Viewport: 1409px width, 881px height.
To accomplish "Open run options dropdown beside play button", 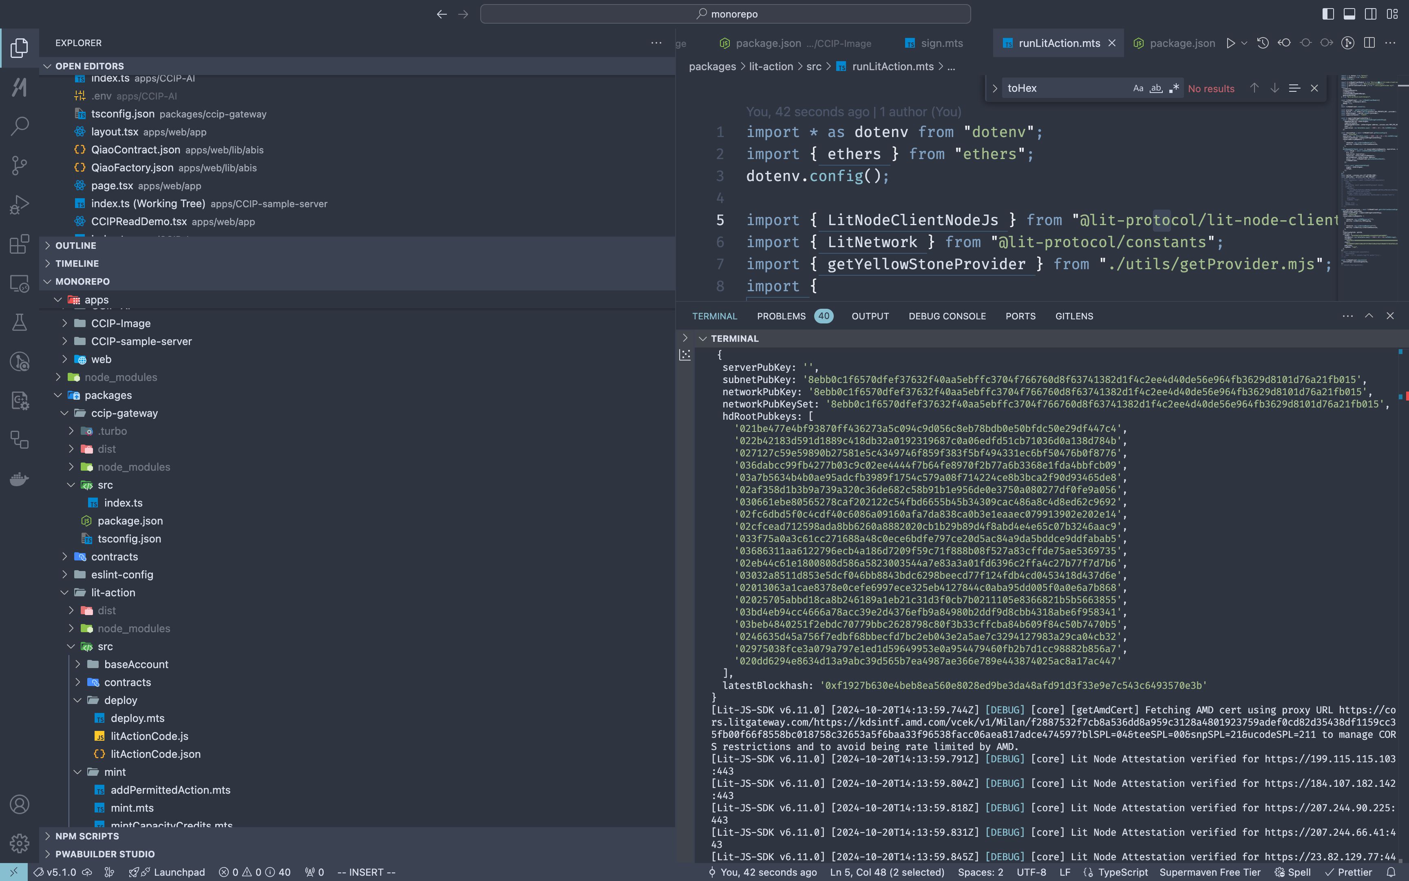I will click(x=1244, y=43).
